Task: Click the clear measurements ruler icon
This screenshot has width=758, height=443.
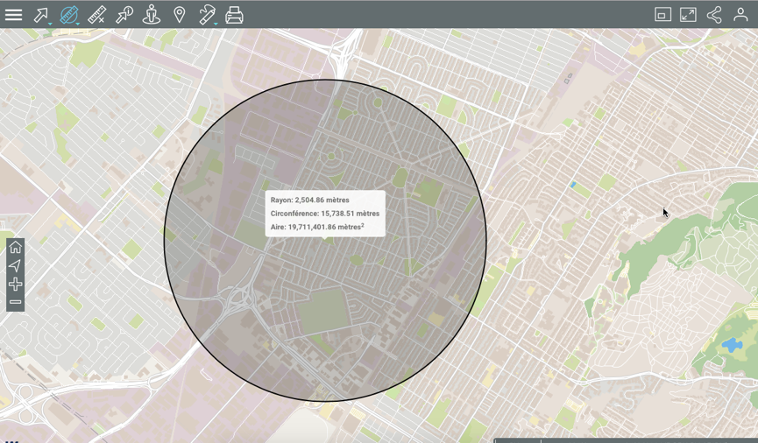Action: point(96,15)
